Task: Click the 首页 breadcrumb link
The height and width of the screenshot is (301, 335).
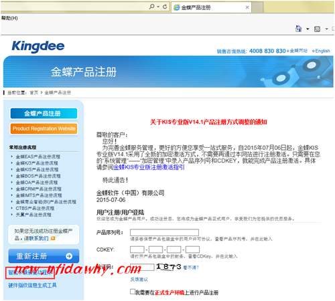Action: coord(34,92)
